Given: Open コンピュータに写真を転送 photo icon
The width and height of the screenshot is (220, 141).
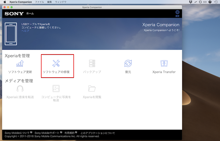Looking at the screenshot, I should [56, 89].
